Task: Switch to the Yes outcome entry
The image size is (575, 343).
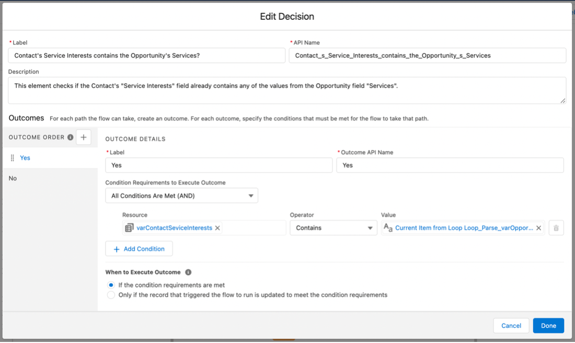Action: [25, 157]
